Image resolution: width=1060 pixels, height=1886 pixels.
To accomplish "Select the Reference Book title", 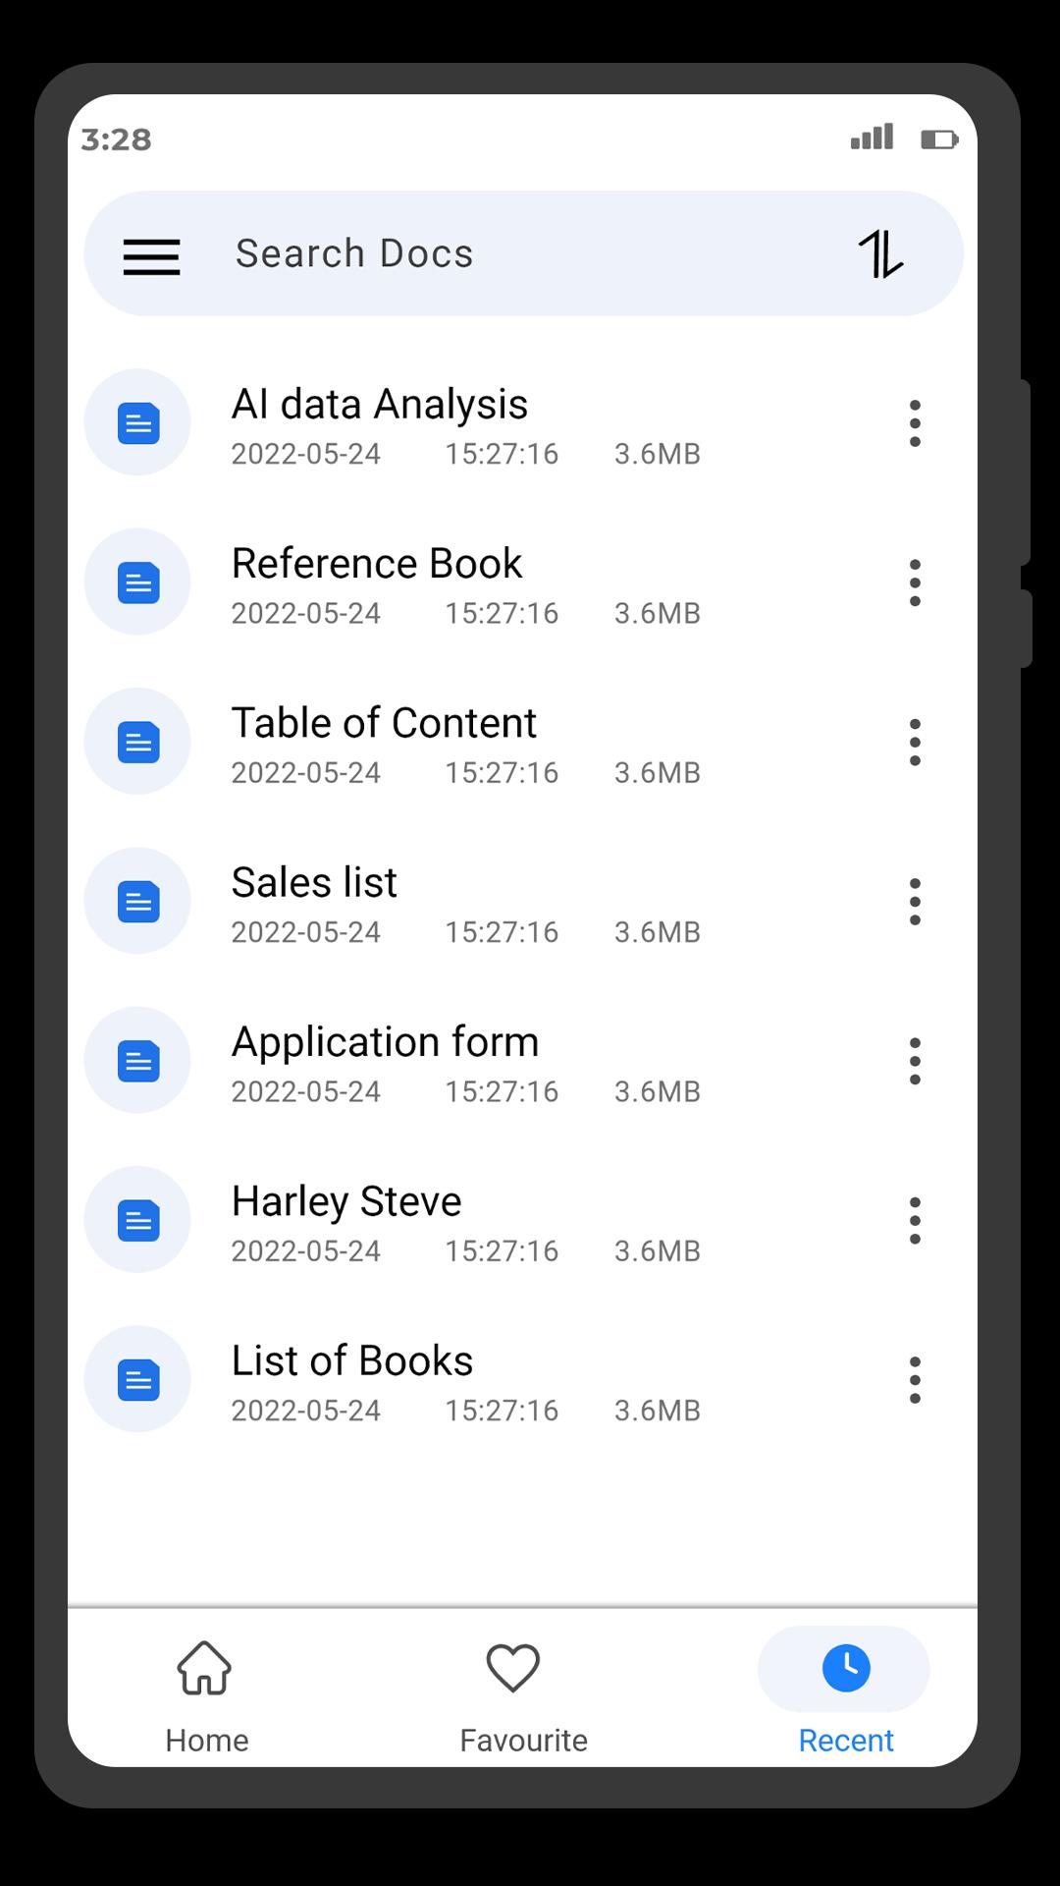I will (x=377, y=564).
